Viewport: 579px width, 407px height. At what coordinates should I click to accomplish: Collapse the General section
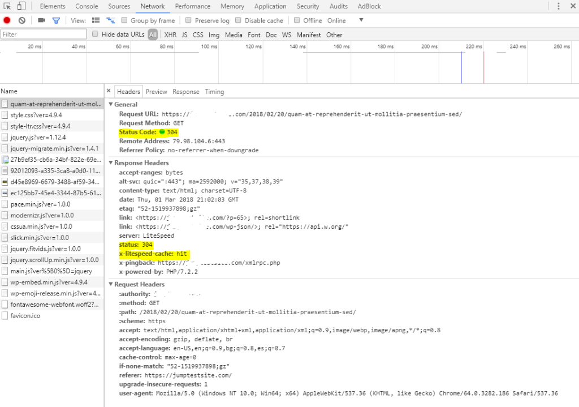click(111, 105)
